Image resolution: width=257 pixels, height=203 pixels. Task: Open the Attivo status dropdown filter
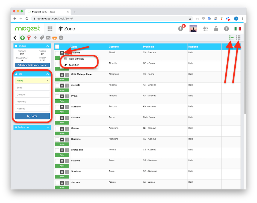tap(32, 81)
